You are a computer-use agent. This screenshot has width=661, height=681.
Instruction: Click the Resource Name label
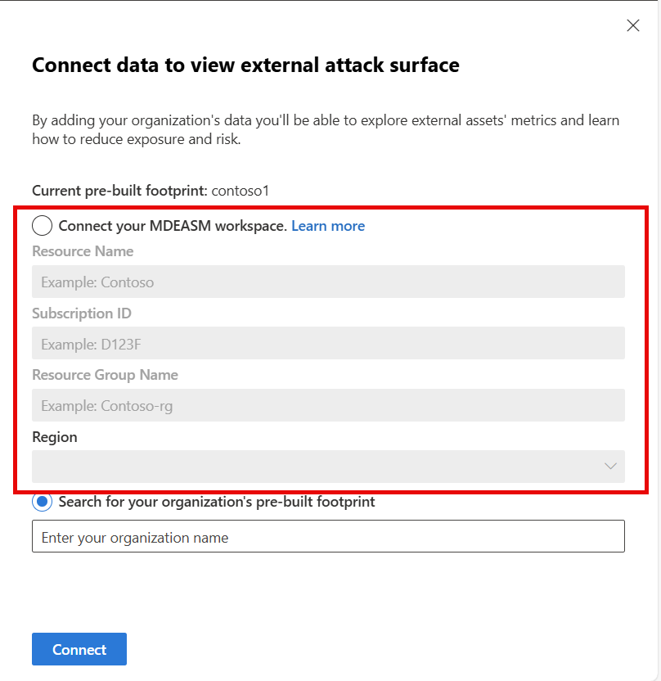tap(83, 251)
